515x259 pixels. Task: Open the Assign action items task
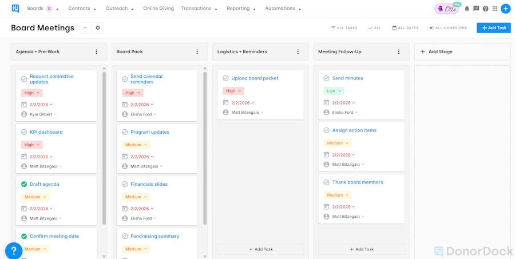coord(354,130)
